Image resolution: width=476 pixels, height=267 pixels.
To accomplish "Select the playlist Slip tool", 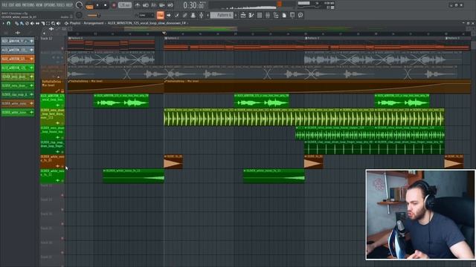I will click(x=38, y=23).
